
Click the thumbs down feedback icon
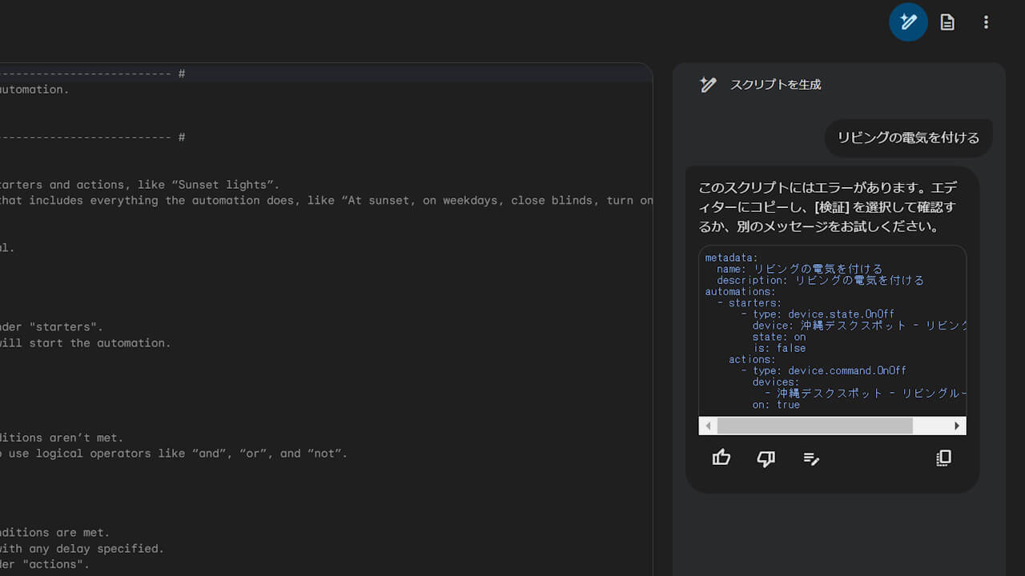click(766, 458)
